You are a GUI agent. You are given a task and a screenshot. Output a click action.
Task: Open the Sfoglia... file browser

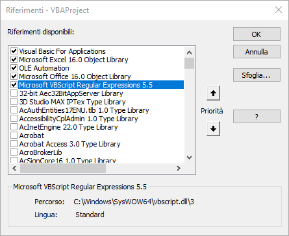(x=257, y=75)
